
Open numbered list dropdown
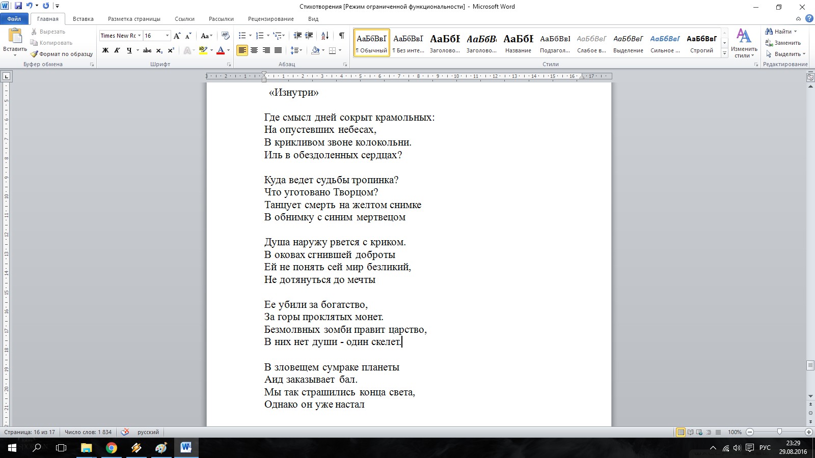tap(268, 36)
